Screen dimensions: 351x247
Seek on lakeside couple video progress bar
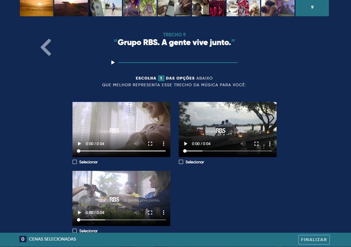click(228, 151)
